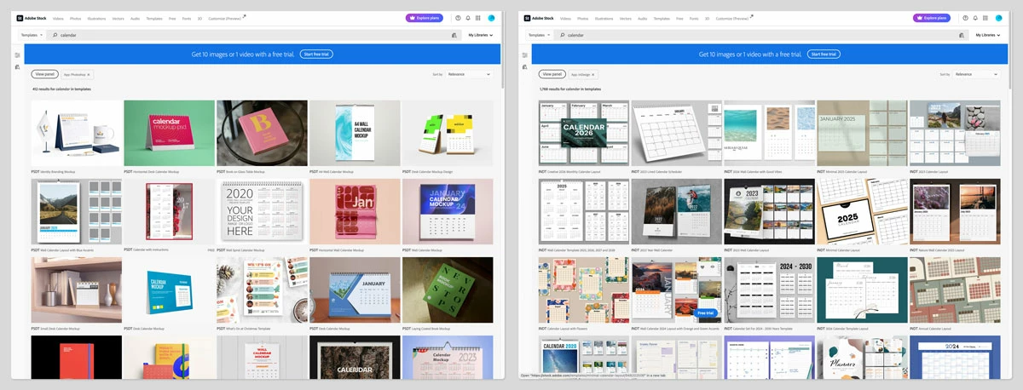Image resolution: width=1023 pixels, height=390 pixels.
Task: Open the pink Book on Glass Table Mockup thumbnail
Action: click(262, 133)
